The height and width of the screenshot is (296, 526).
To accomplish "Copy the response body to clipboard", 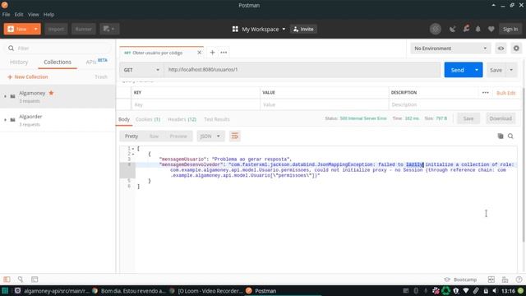I will click(x=501, y=136).
